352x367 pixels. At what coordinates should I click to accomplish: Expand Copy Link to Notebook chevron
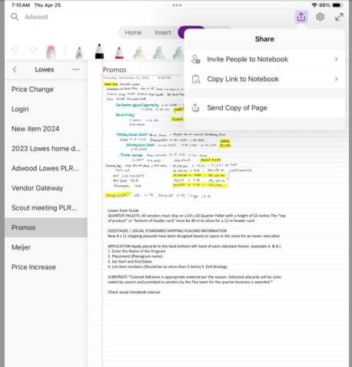pyautogui.click(x=336, y=79)
